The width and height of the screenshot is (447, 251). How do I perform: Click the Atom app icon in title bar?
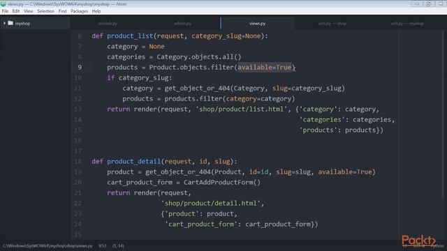point(3,4)
